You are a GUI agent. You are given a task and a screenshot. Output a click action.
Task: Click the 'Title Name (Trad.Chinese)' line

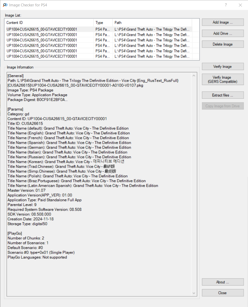click(61, 166)
